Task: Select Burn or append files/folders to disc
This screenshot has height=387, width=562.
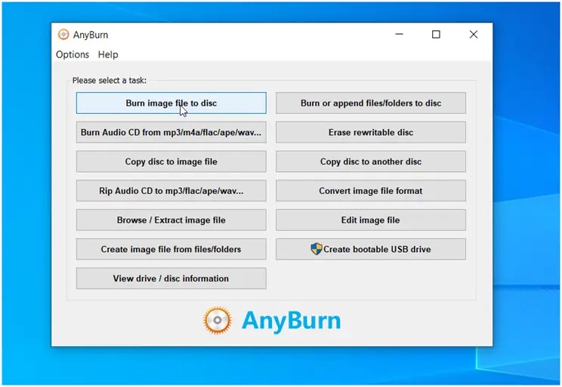Action: point(371,103)
